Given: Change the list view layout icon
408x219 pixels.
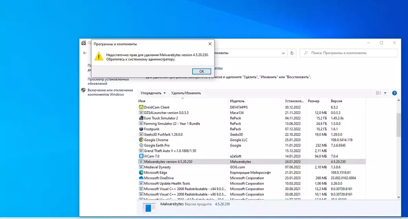Looking at the screenshot, I should coord(378,93).
